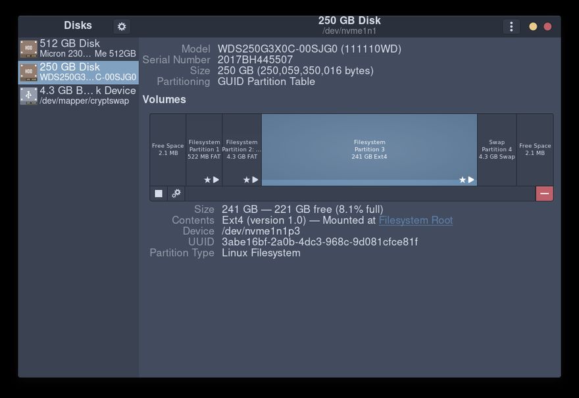Open the application menu gear icon

(121, 26)
